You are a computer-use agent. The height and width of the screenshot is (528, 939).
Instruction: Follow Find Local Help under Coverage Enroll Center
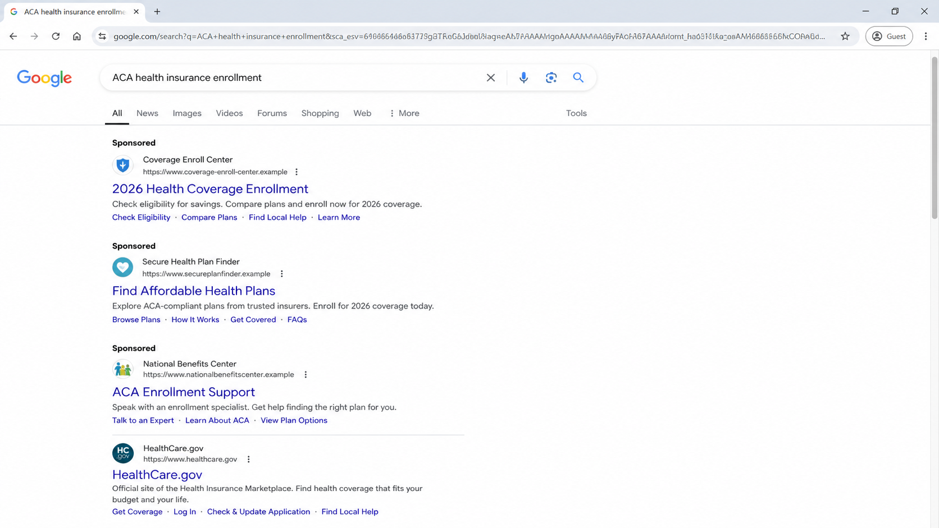click(277, 218)
